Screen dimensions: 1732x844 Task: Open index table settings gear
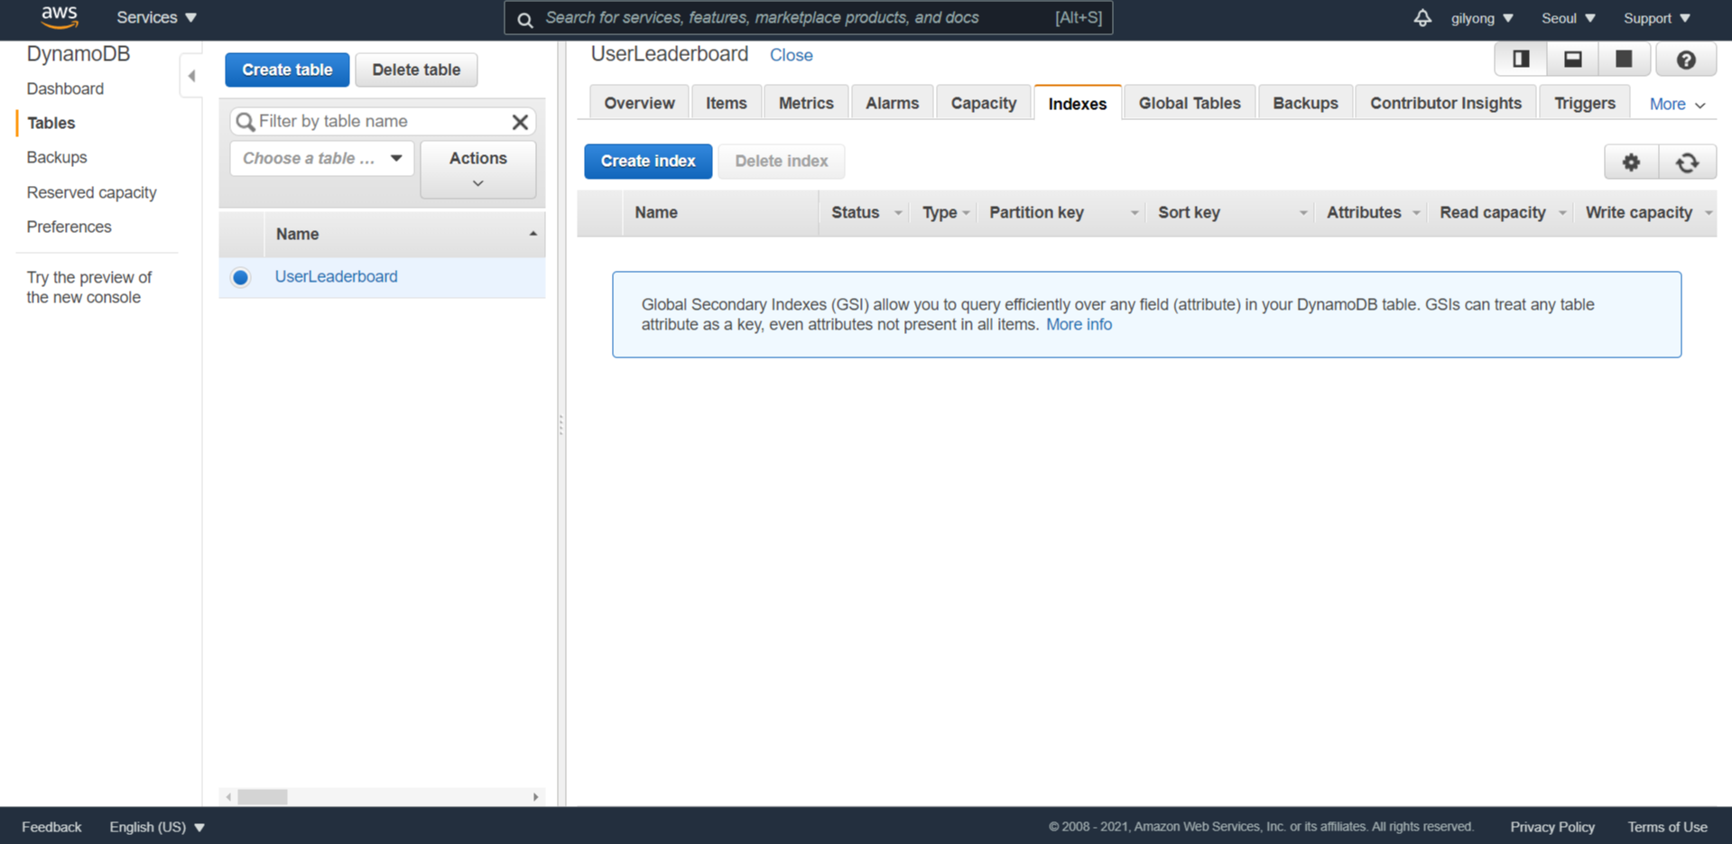pyautogui.click(x=1631, y=162)
